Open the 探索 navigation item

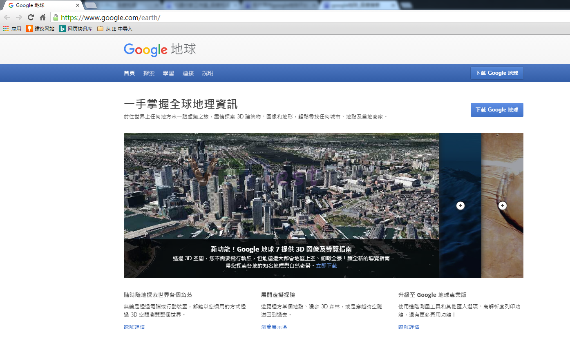149,73
